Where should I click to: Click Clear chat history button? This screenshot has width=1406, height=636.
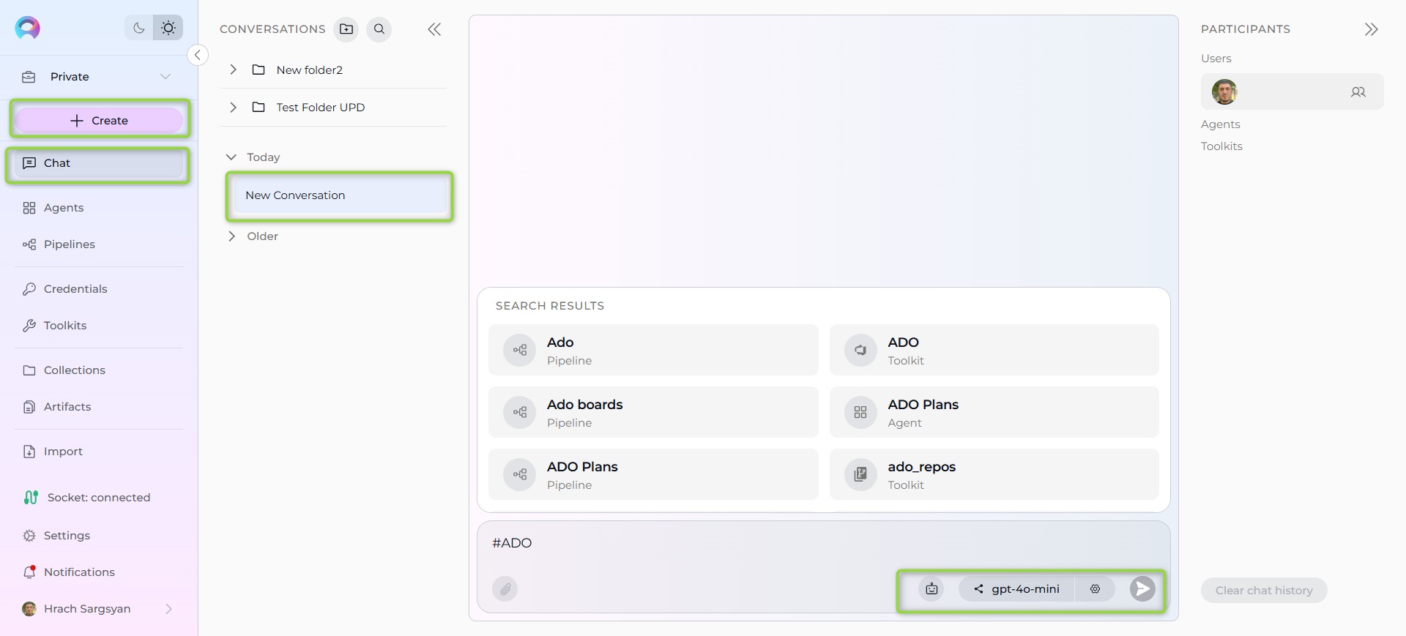pyautogui.click(x=1264, y=591)
